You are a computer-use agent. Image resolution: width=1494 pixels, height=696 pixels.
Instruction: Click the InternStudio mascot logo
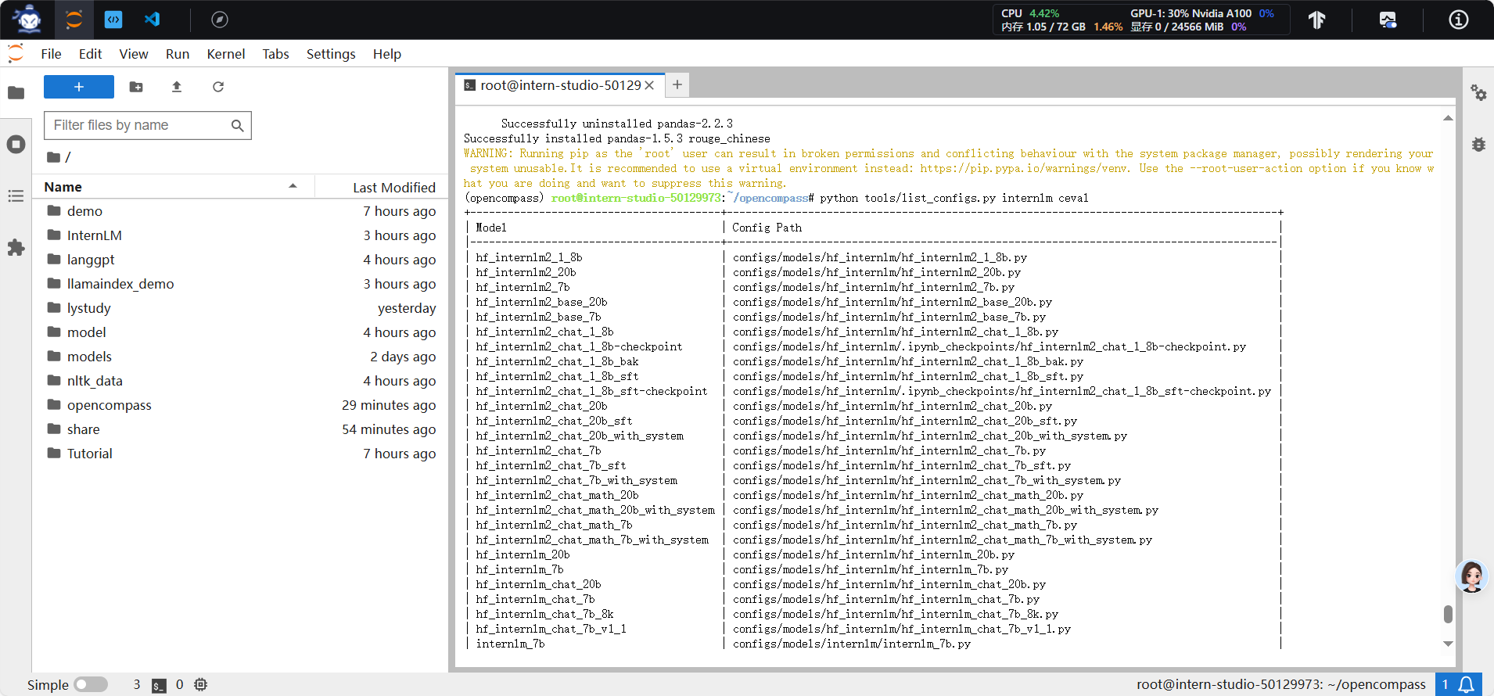(x=28, y=19)
